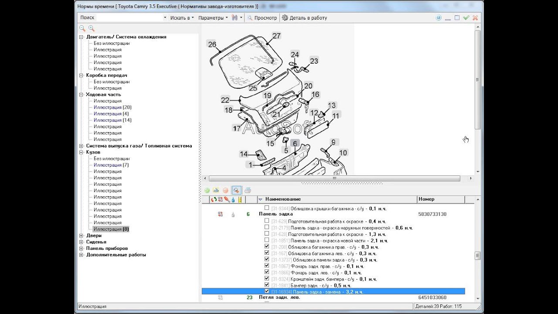Select the Иллюстрация (20) item under Ходовая часть

112,107
